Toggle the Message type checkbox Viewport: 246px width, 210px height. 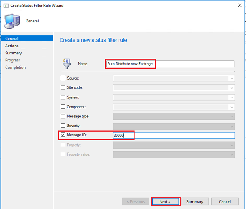pyautogui.click(x=63, y=116)
